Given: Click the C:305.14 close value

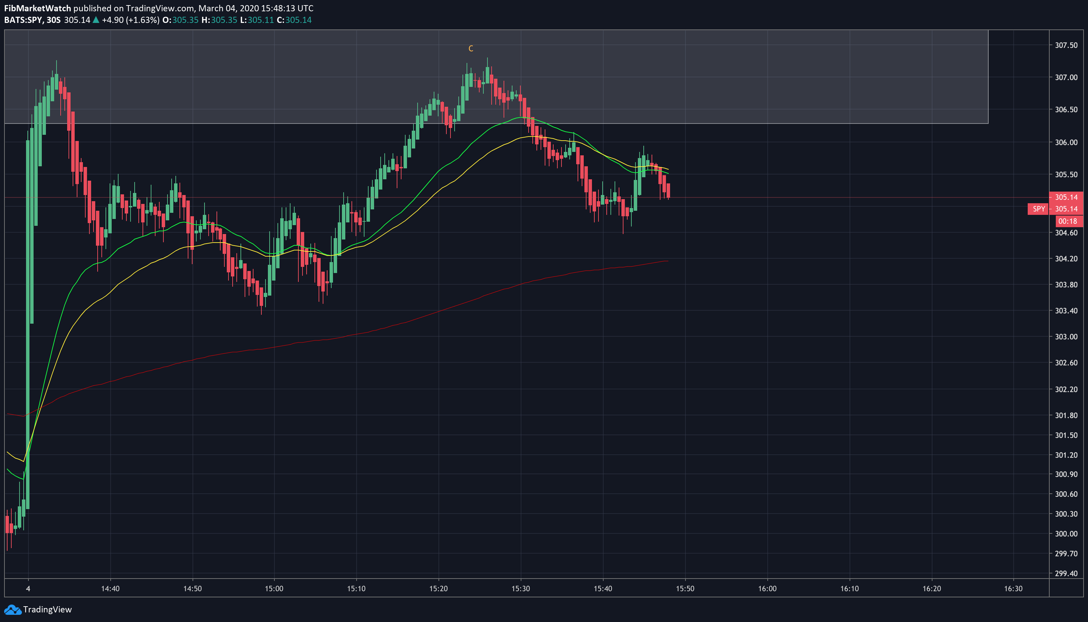Looking at the screenshot, I should (294, 20).
